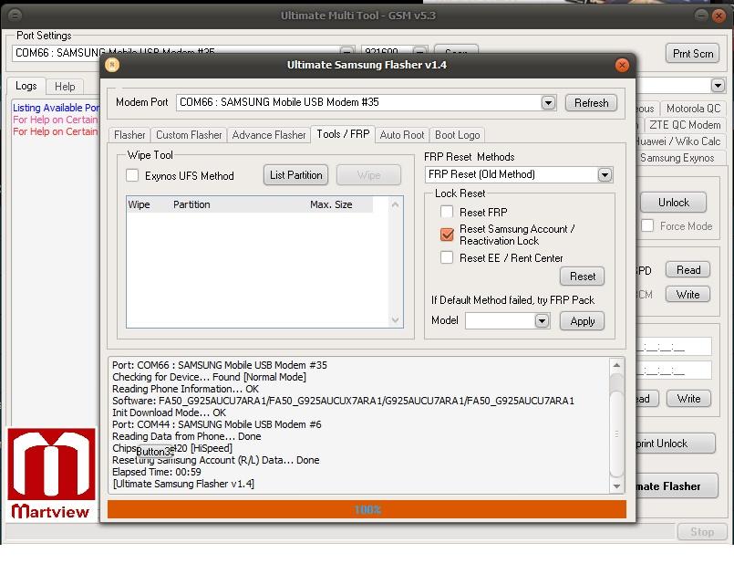Click the FRP Reset (Old Method) field text
This screenshot has width=734, height=564.
point(481,174)
